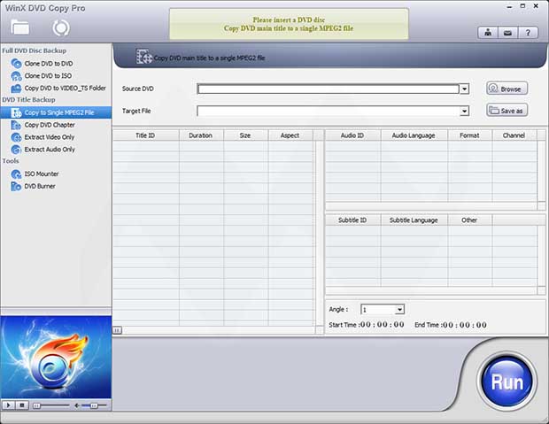Click the preview thumbnail image
The image size is (549, 424).
56,357
